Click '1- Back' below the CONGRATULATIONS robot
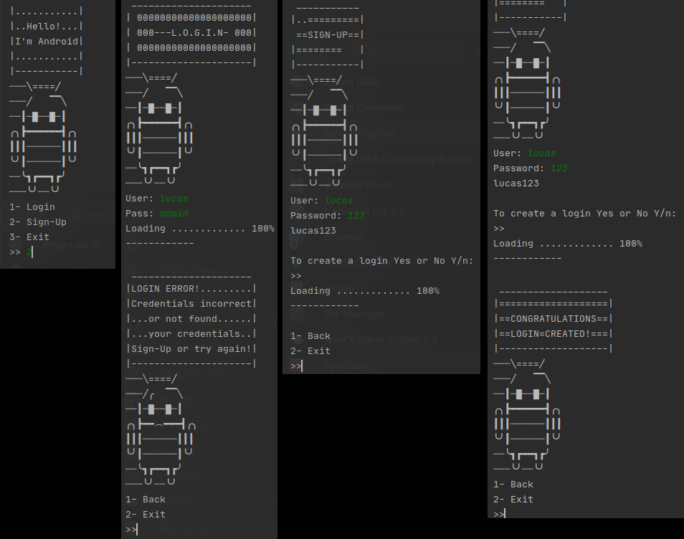Screen dimensions: 684x539 click(513, 485)
